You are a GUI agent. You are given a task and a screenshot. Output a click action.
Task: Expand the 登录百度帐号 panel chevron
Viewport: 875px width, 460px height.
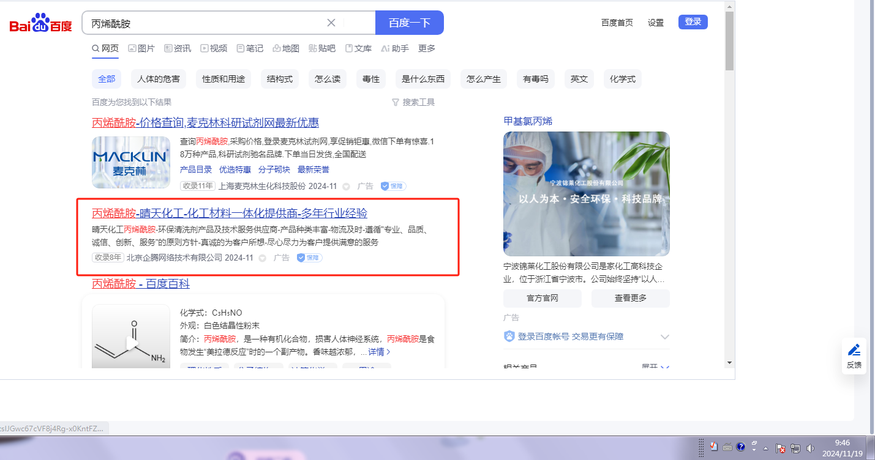[x=665, y=337]
